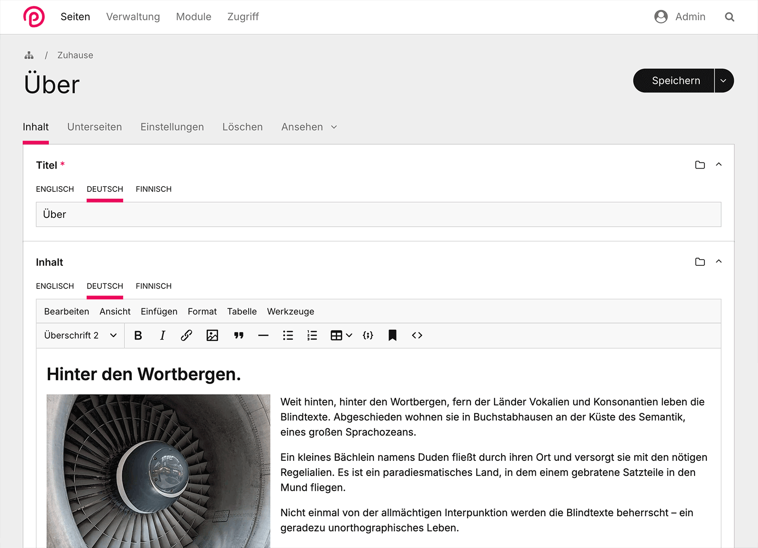
Task: Toggle bold formatting in editor
Action: click(x=138, y=335)
